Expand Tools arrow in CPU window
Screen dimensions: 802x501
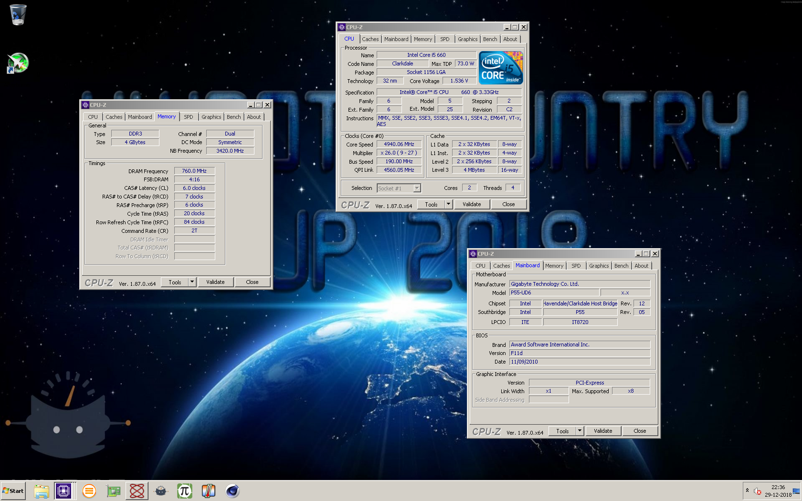(448, 204)
